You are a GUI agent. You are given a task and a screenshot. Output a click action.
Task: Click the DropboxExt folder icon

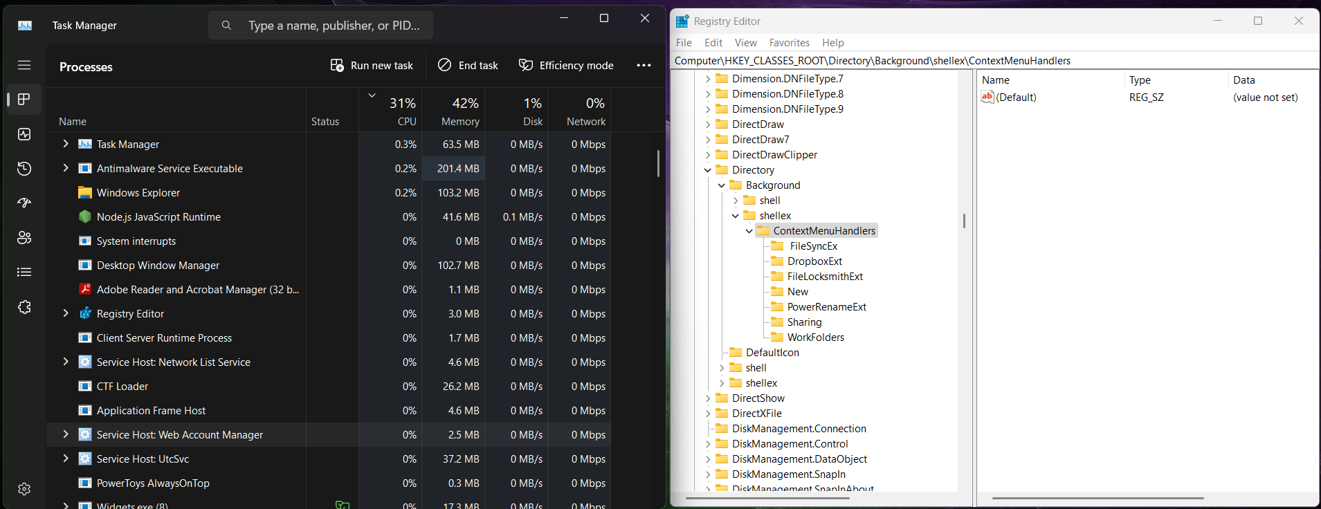(778, 261)
